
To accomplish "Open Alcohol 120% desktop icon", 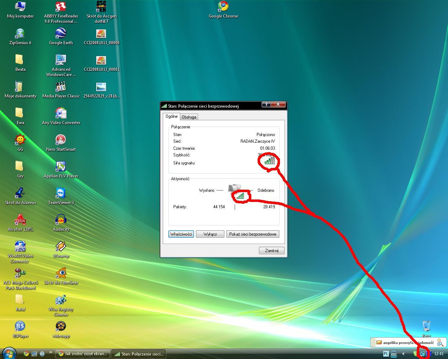I will [20, 223].
